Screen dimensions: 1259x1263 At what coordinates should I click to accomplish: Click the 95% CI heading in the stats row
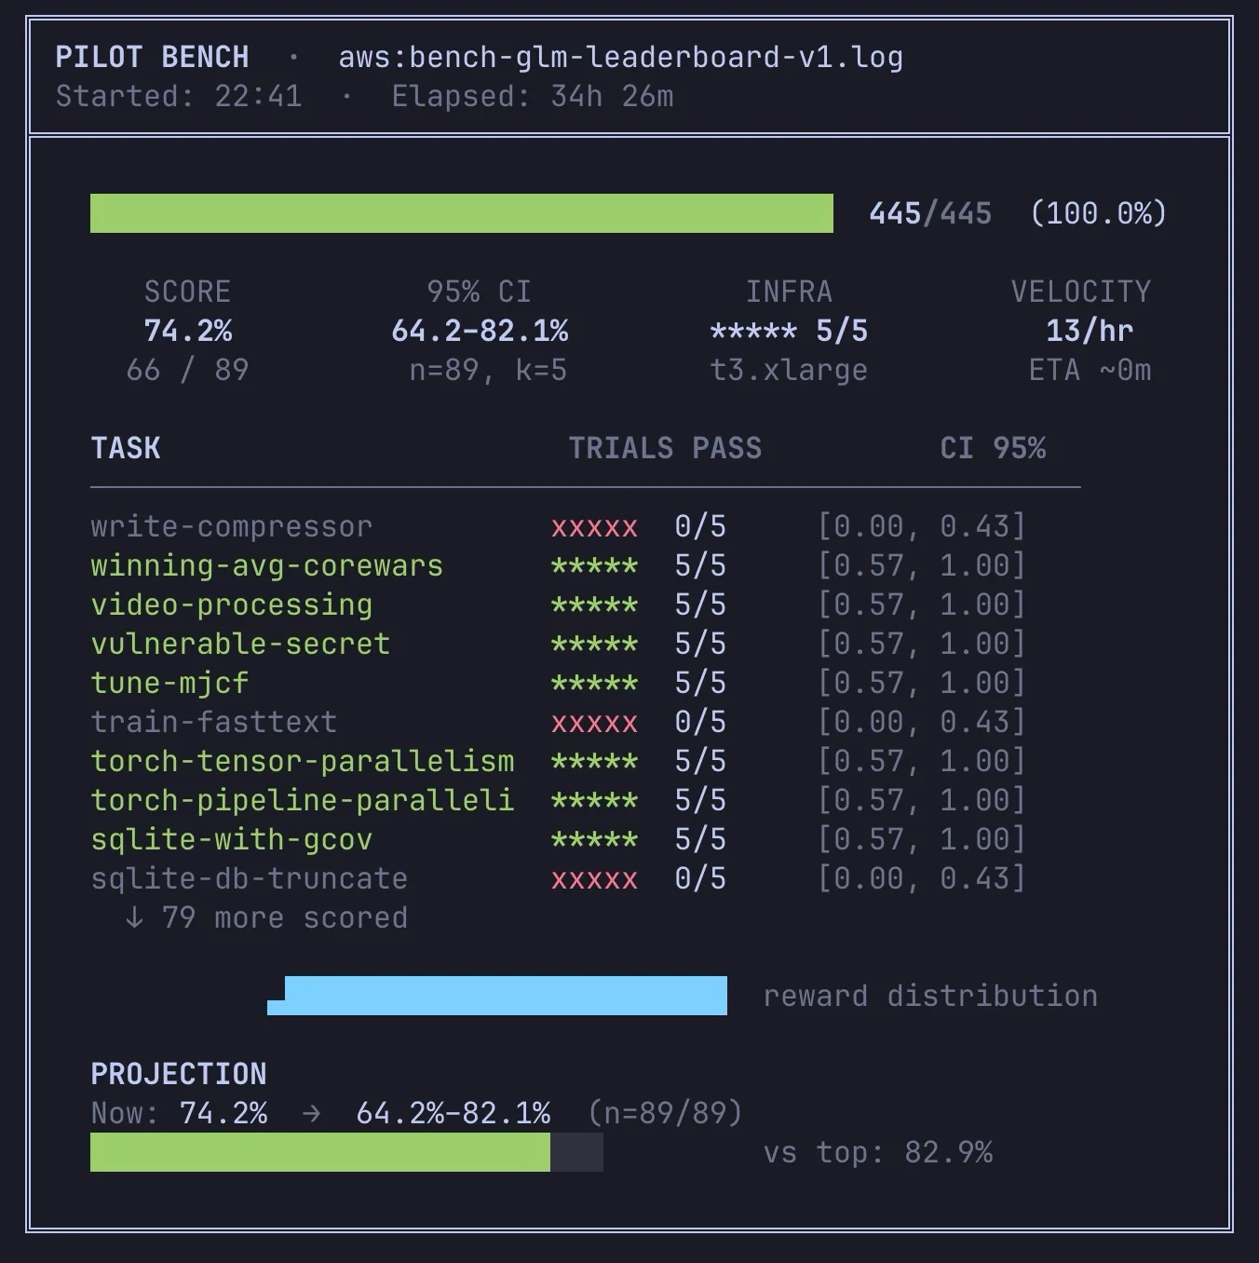[x=479, y=292]
